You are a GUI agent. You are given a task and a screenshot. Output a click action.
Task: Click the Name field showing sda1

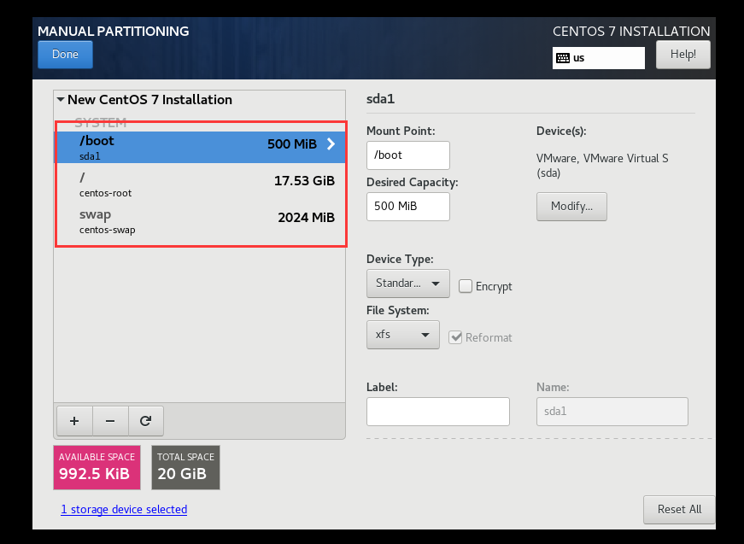[x=612, y=411]
